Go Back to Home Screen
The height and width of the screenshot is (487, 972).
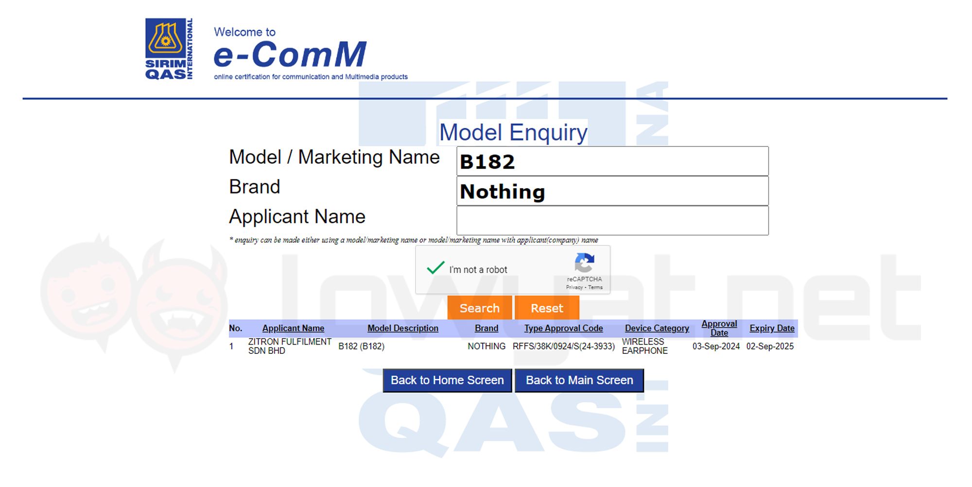coord(447,380)
